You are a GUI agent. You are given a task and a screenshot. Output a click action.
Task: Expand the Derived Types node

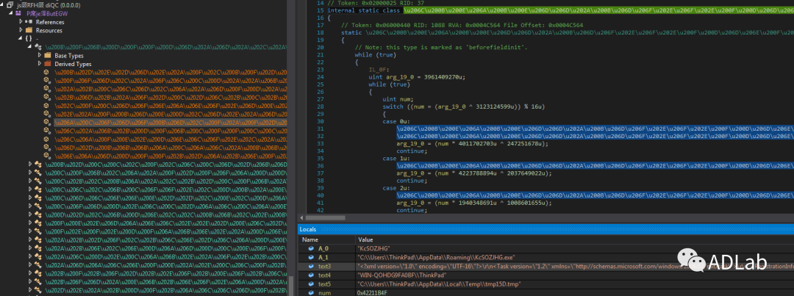click(40, 64)
